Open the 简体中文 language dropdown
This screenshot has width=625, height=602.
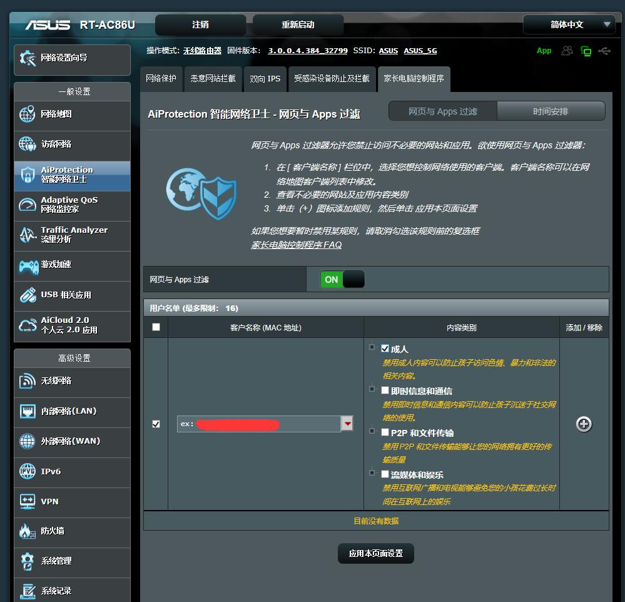568,24
